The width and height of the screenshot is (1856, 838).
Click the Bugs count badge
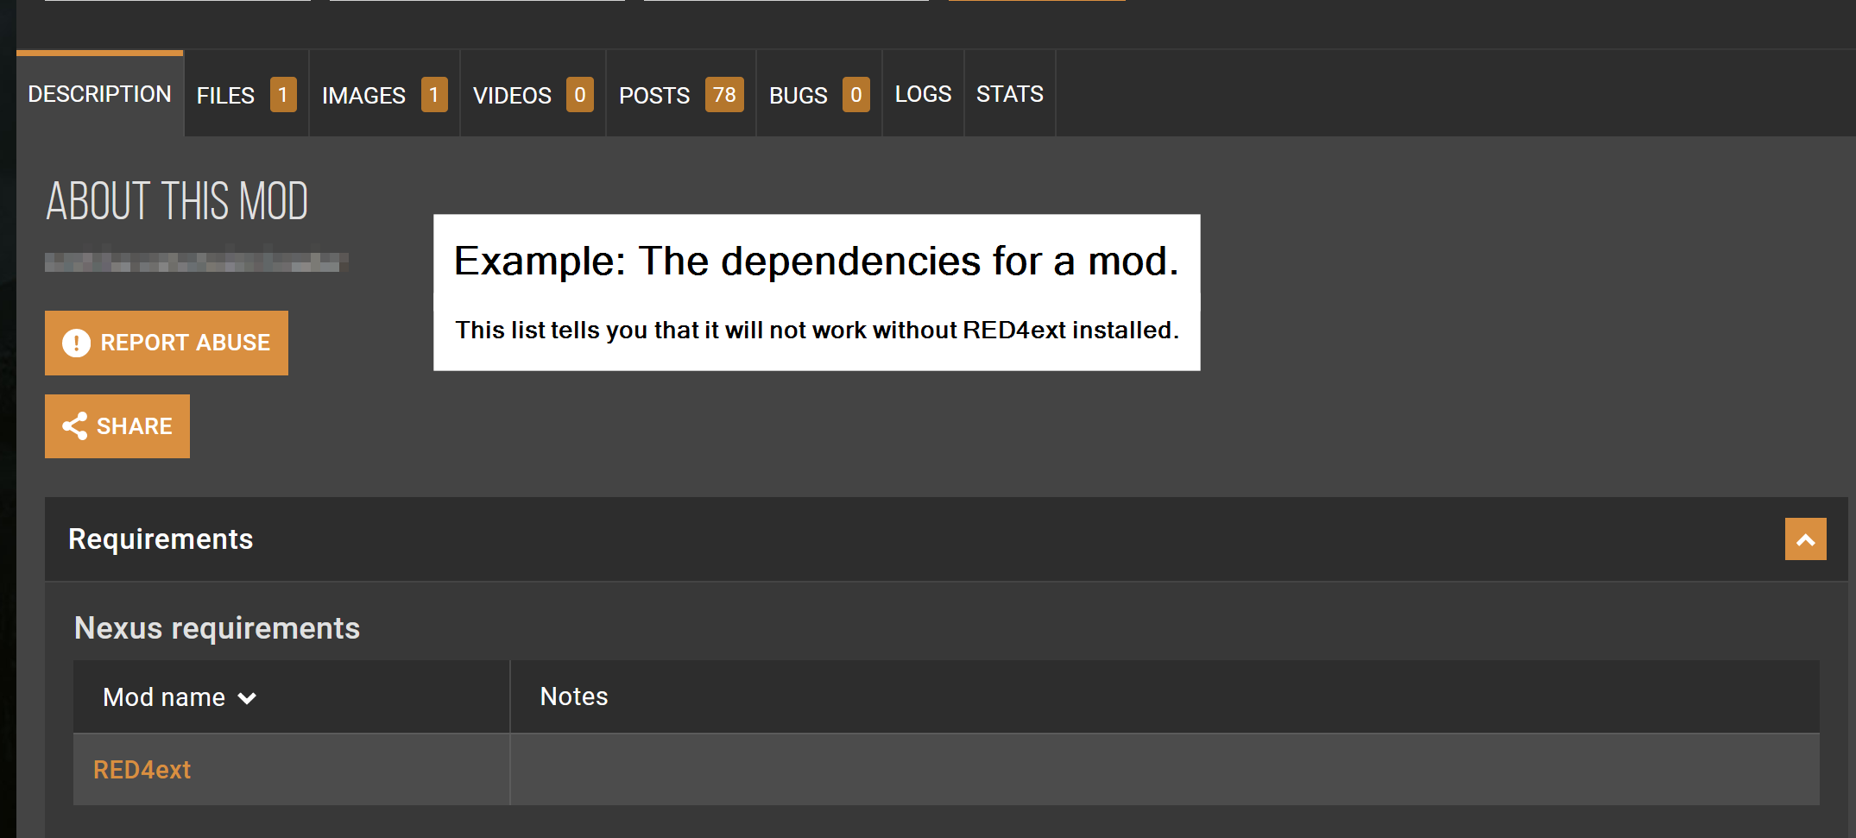click(x=855, y=95)
